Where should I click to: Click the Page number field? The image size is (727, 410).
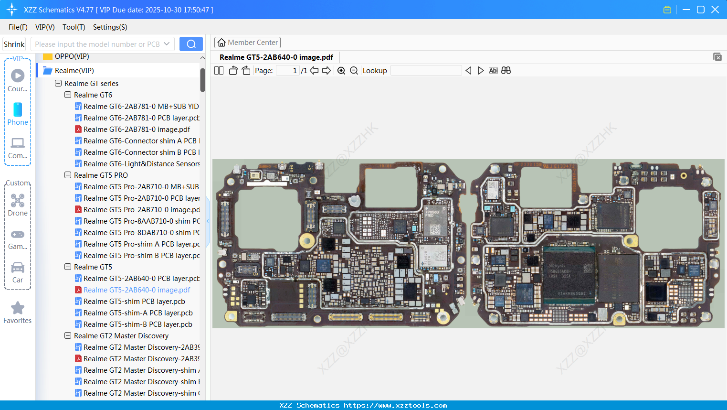click(287, 71)
